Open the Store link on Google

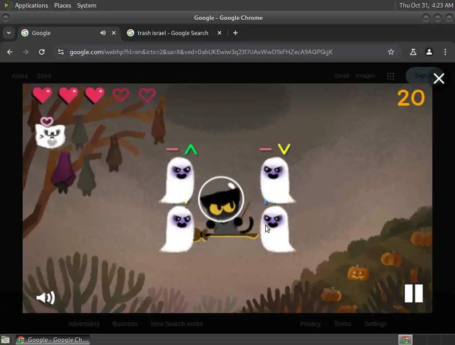pyautogui.click(x=44, y=76)
